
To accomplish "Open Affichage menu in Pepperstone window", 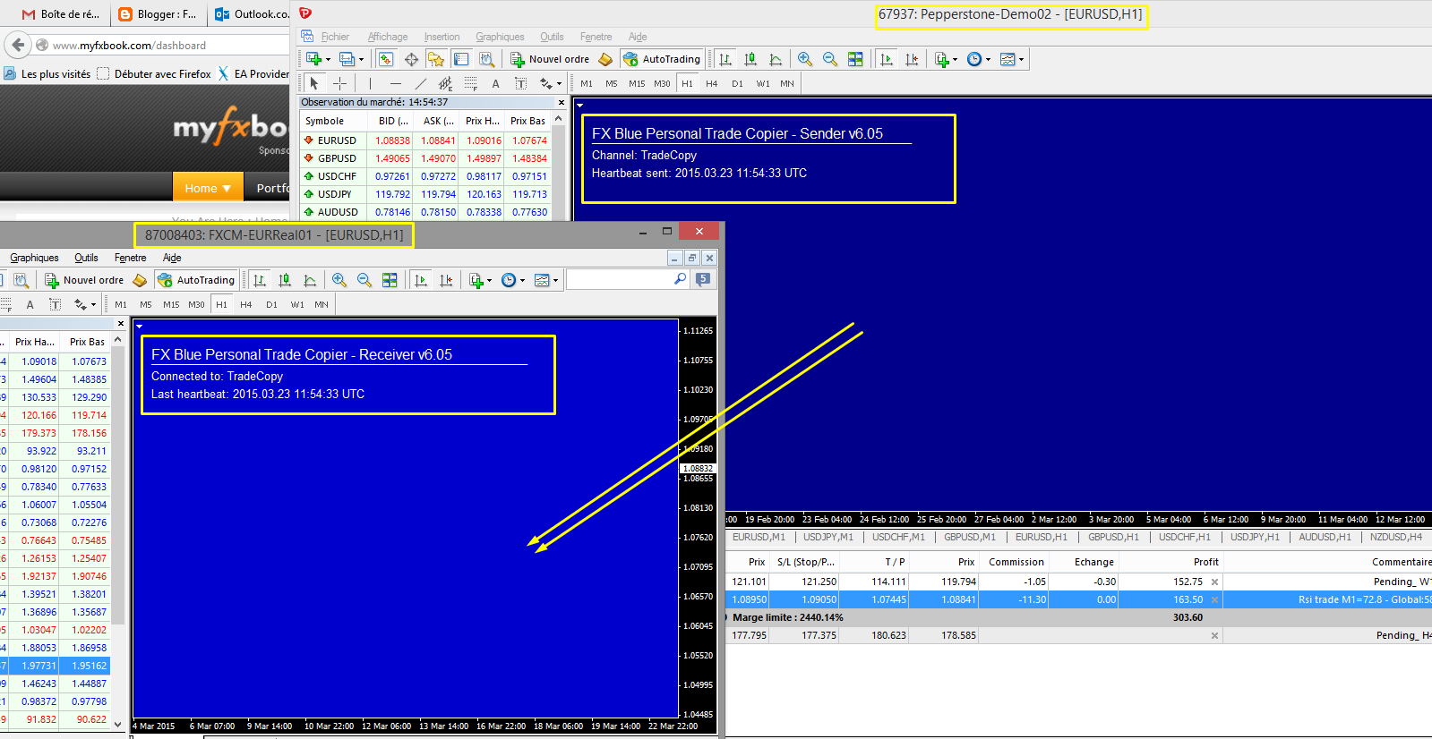I will coord(388,37).
